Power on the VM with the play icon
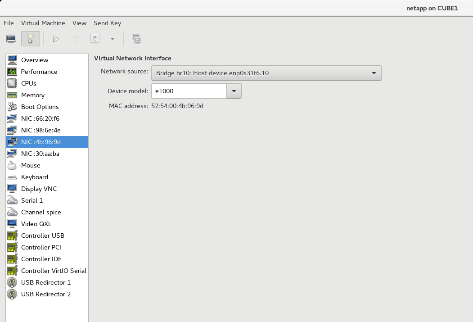Image resolution: width=473 pixels, height=322 pixels. pos(56,39)
